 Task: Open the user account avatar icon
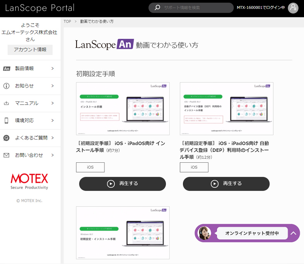[x=293, y=8]
